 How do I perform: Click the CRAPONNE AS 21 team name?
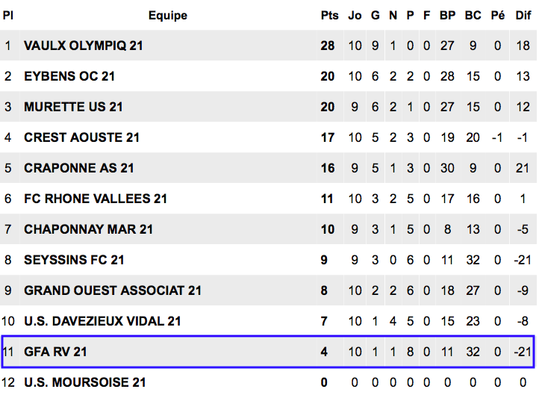[x=78, y=168]
